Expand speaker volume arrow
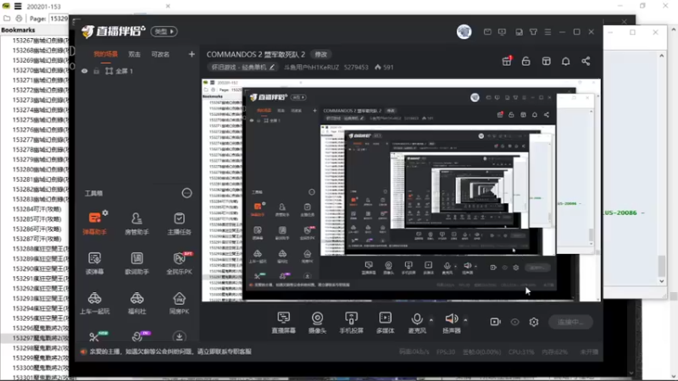The width and height of the screenshot is (678, 381). [465, 320]
